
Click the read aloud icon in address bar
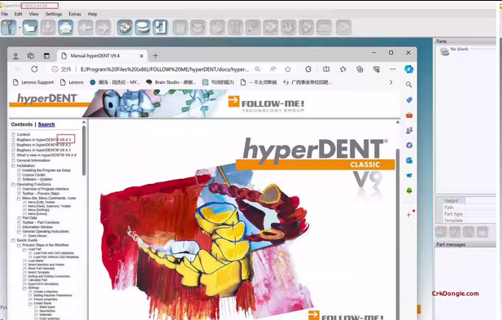pyautogui.click(x=273, y=69)
